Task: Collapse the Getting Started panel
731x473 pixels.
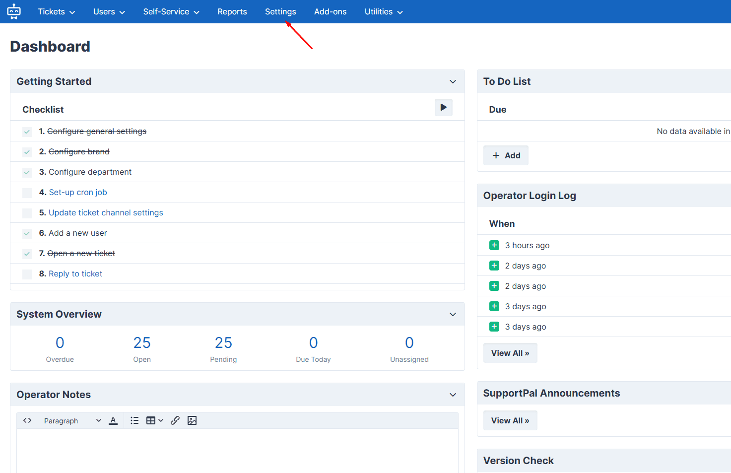Action: (453, 81)
